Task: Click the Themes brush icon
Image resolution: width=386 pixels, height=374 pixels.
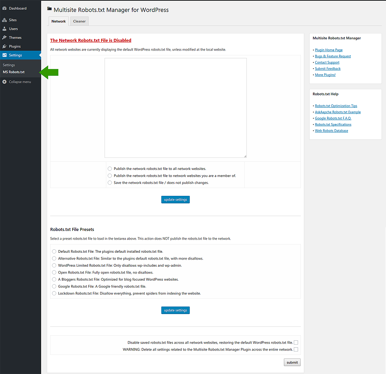Action: click(5, 38)
